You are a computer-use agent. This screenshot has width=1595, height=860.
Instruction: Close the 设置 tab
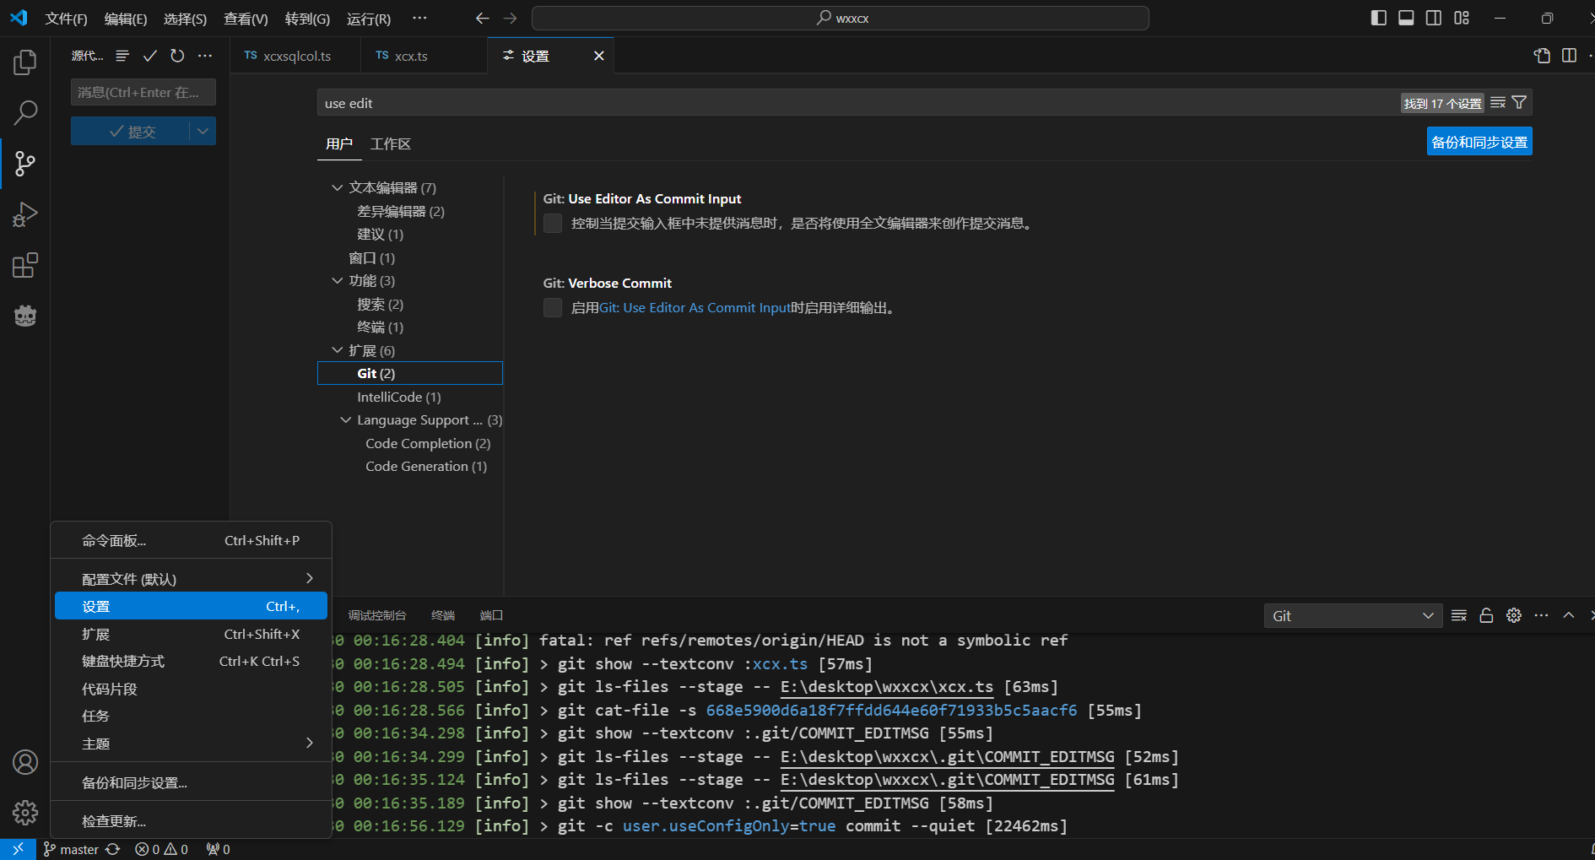tap(599, 56)
